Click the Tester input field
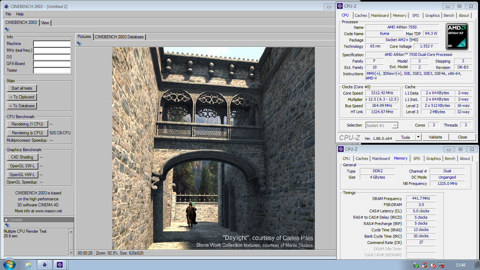Image resolution: width=480 pixels, height=270 pixels. (52, 71)
